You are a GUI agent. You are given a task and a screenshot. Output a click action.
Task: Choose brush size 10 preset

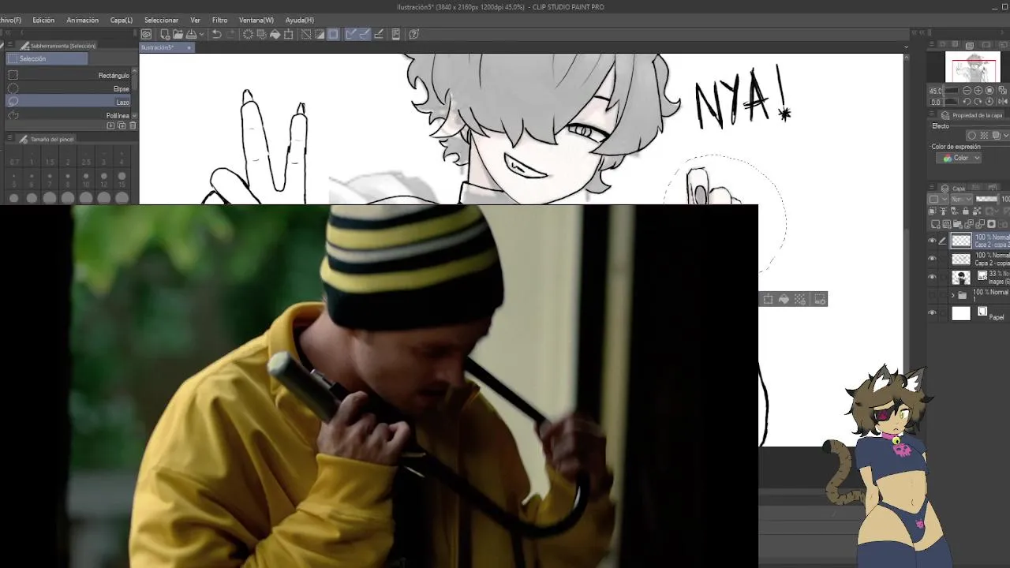click(85, 177)
